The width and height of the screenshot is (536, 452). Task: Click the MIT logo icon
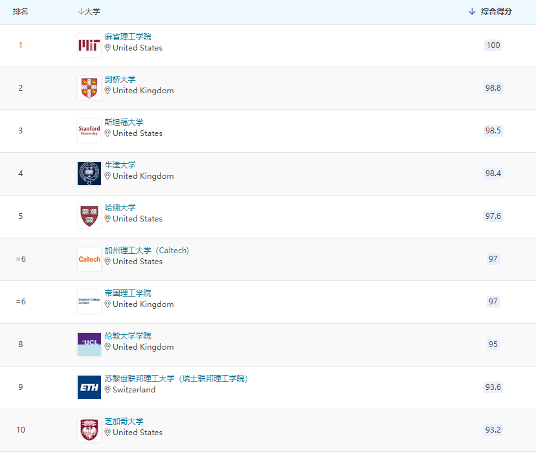89,45
